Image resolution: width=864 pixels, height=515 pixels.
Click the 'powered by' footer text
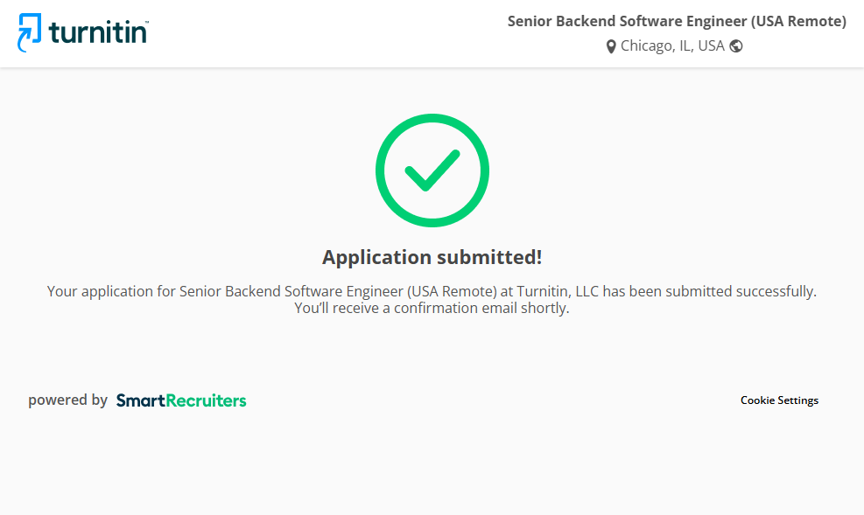67,400
